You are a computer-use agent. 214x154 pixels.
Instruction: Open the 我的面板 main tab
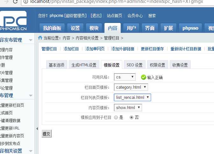point(52,28)
